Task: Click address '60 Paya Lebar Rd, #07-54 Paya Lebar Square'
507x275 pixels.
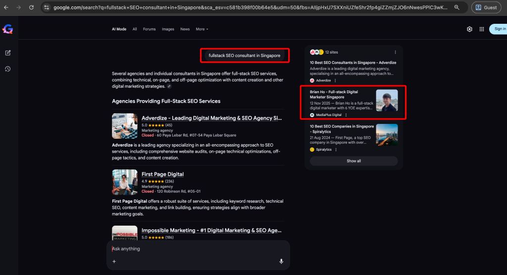Action: (x=197, y=135)
